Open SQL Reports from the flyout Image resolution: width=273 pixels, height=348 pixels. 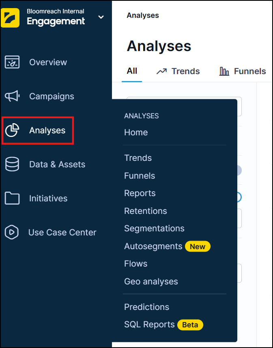tap(149, 325)
